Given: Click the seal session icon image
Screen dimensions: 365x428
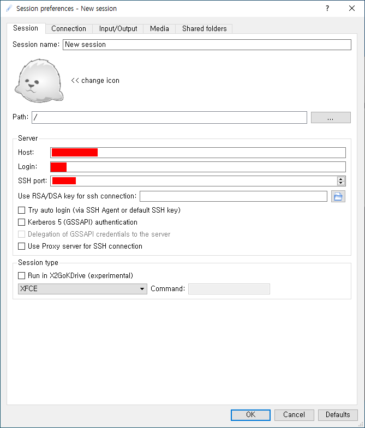Looking at the screenshot, I should pyautogui.click(x=39, y=81).
